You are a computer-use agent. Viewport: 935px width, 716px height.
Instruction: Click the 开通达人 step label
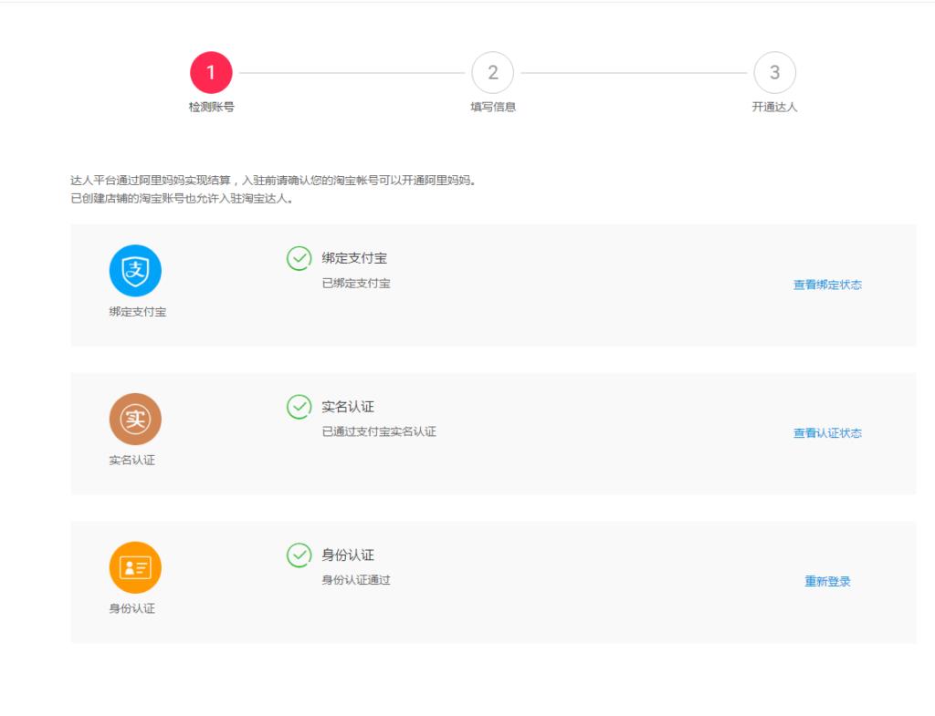(774, 108)
